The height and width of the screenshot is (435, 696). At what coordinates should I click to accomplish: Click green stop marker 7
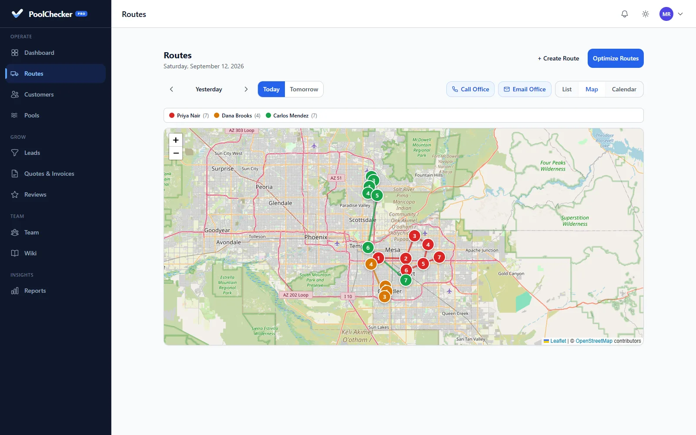pos(406,280)
